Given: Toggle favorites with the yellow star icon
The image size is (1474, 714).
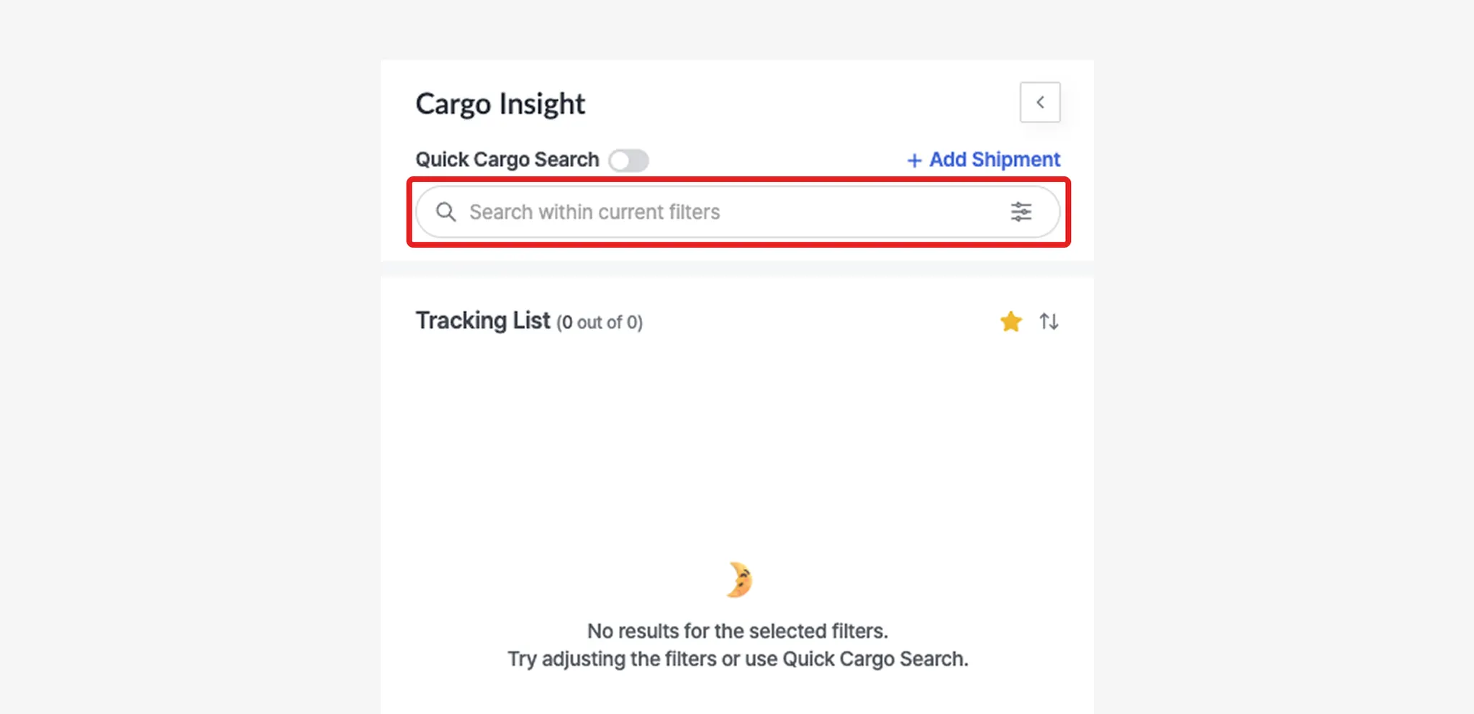Looking at the screenshot, I should [x=1010, y=322].
